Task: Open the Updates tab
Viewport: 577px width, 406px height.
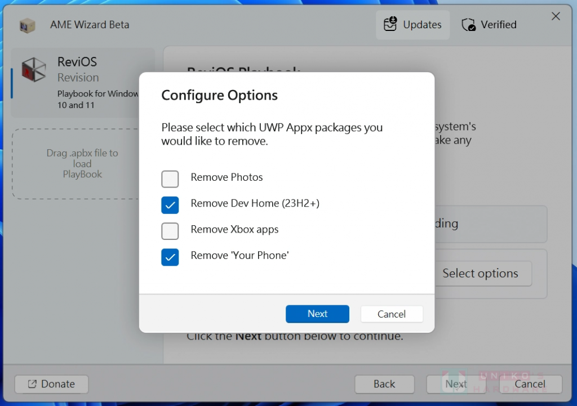Action: [412, 25]
